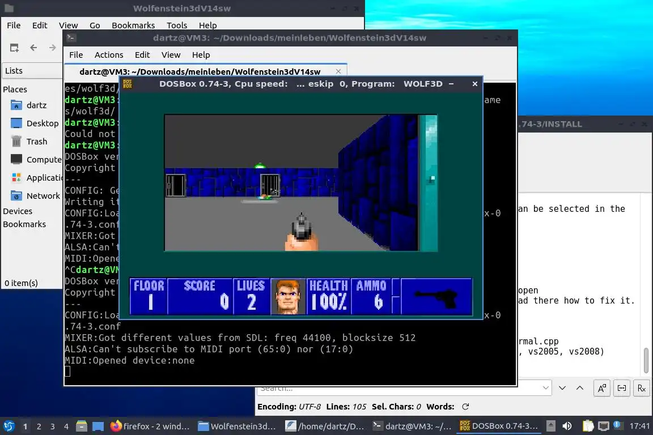Click show desktop icon in panel
The width and height of the screenshot is (653, 435).
coord(98,427)
